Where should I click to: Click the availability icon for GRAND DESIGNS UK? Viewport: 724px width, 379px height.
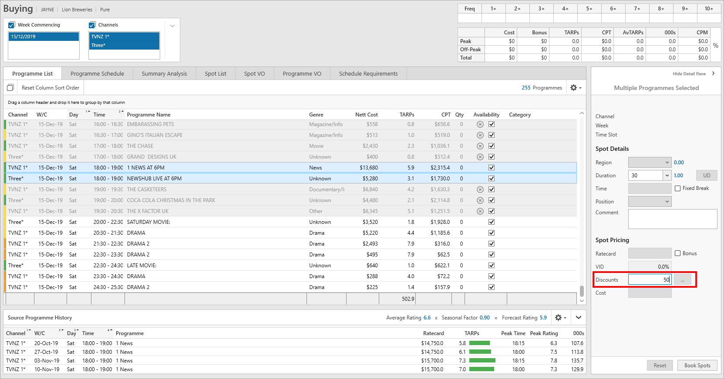(x=480, y=157)
